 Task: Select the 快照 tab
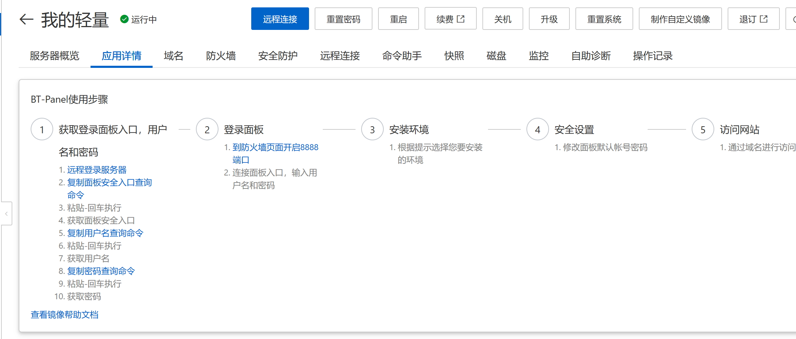click(454, 56)
